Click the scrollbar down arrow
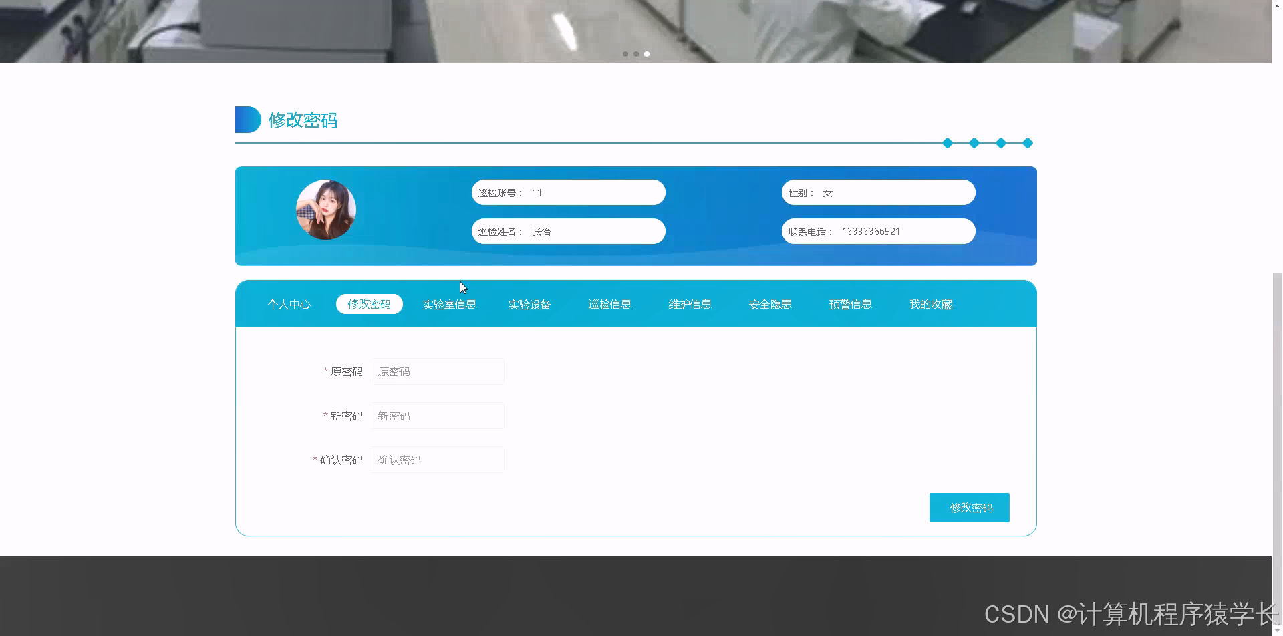The width and height of the screenshot is (1283, 636). (x=1277, y=630)
